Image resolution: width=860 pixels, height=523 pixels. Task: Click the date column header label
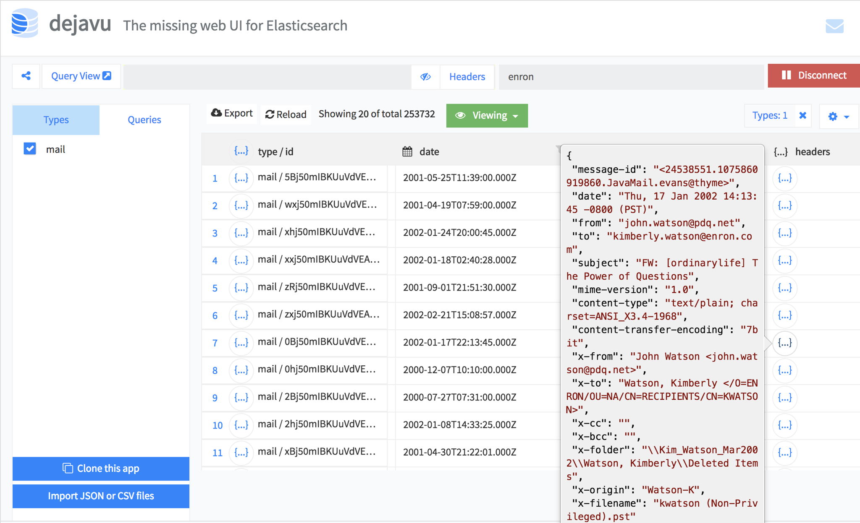pos(429,151)
